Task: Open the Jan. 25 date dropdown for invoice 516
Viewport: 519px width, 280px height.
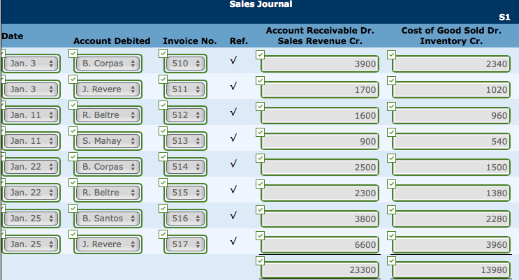Action: coord(31,218)
